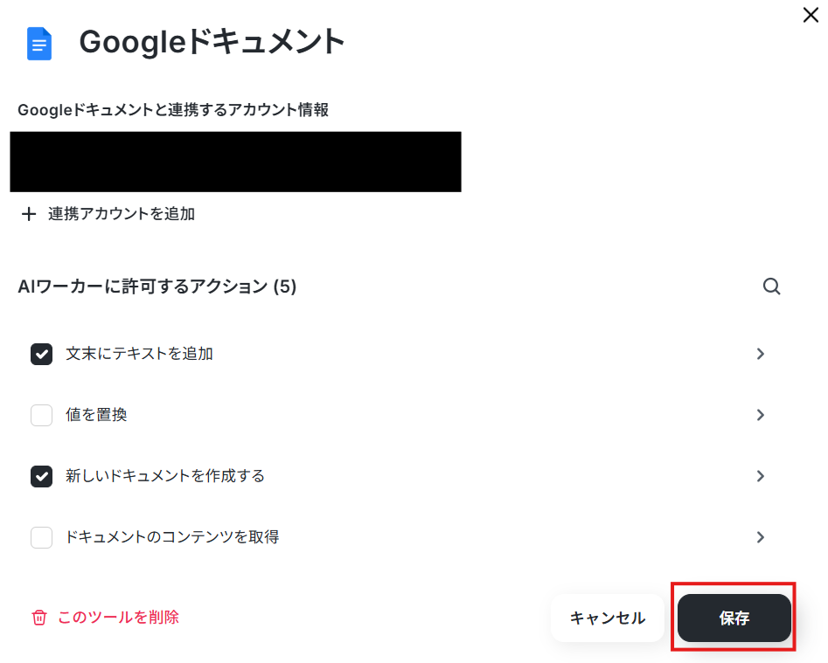Image resolution: width=828 pixels, height=663 pixels.
Task: Click the plus icon to add linked account
Action: [29, 214]
